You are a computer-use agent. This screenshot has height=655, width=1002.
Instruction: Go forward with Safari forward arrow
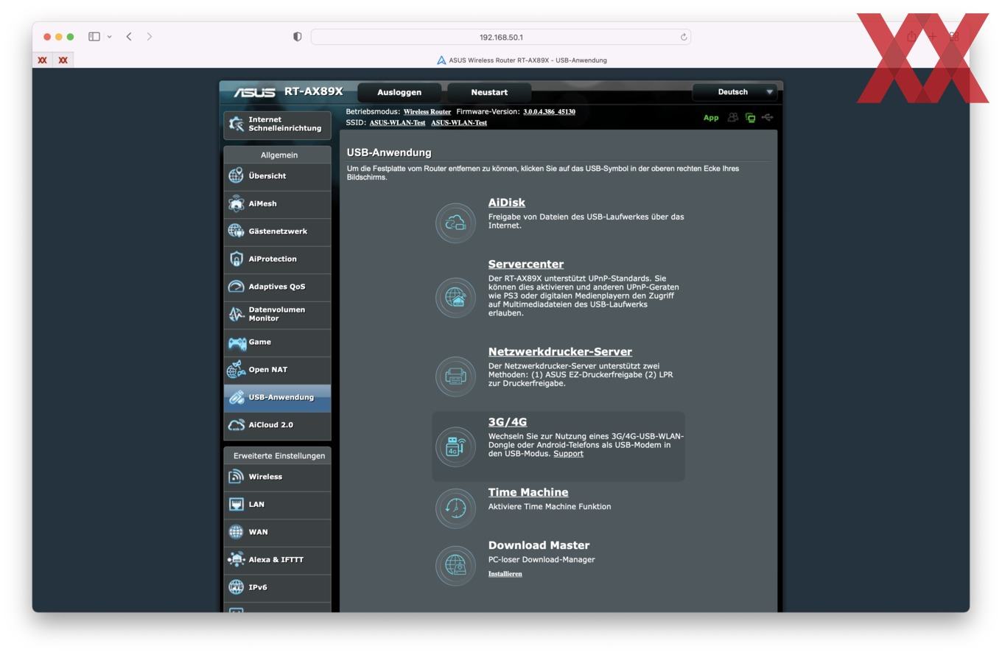tap(150, 36)
